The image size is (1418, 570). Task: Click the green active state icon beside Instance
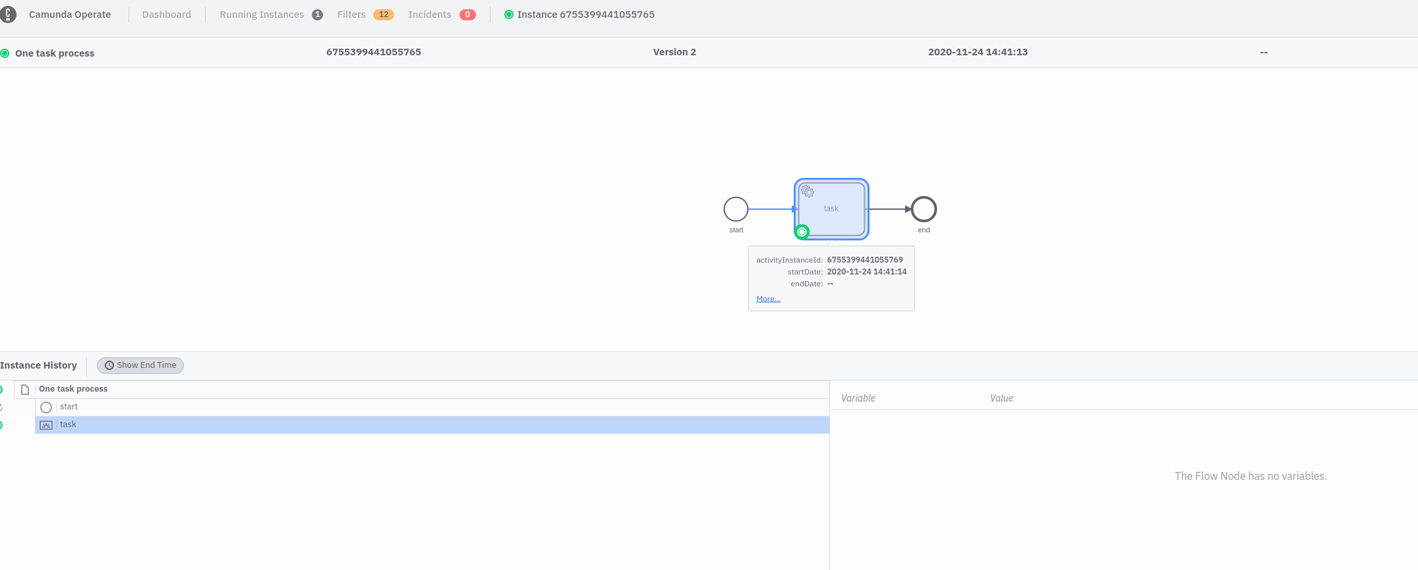(x=509, y=14)
